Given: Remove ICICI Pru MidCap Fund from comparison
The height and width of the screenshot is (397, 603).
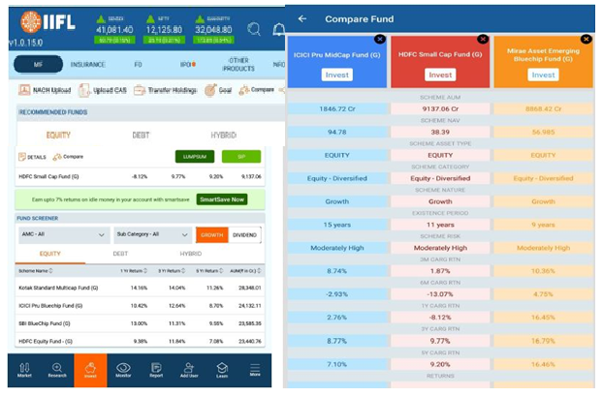Looking at the screenshot, I should click(x=380, y=39).
